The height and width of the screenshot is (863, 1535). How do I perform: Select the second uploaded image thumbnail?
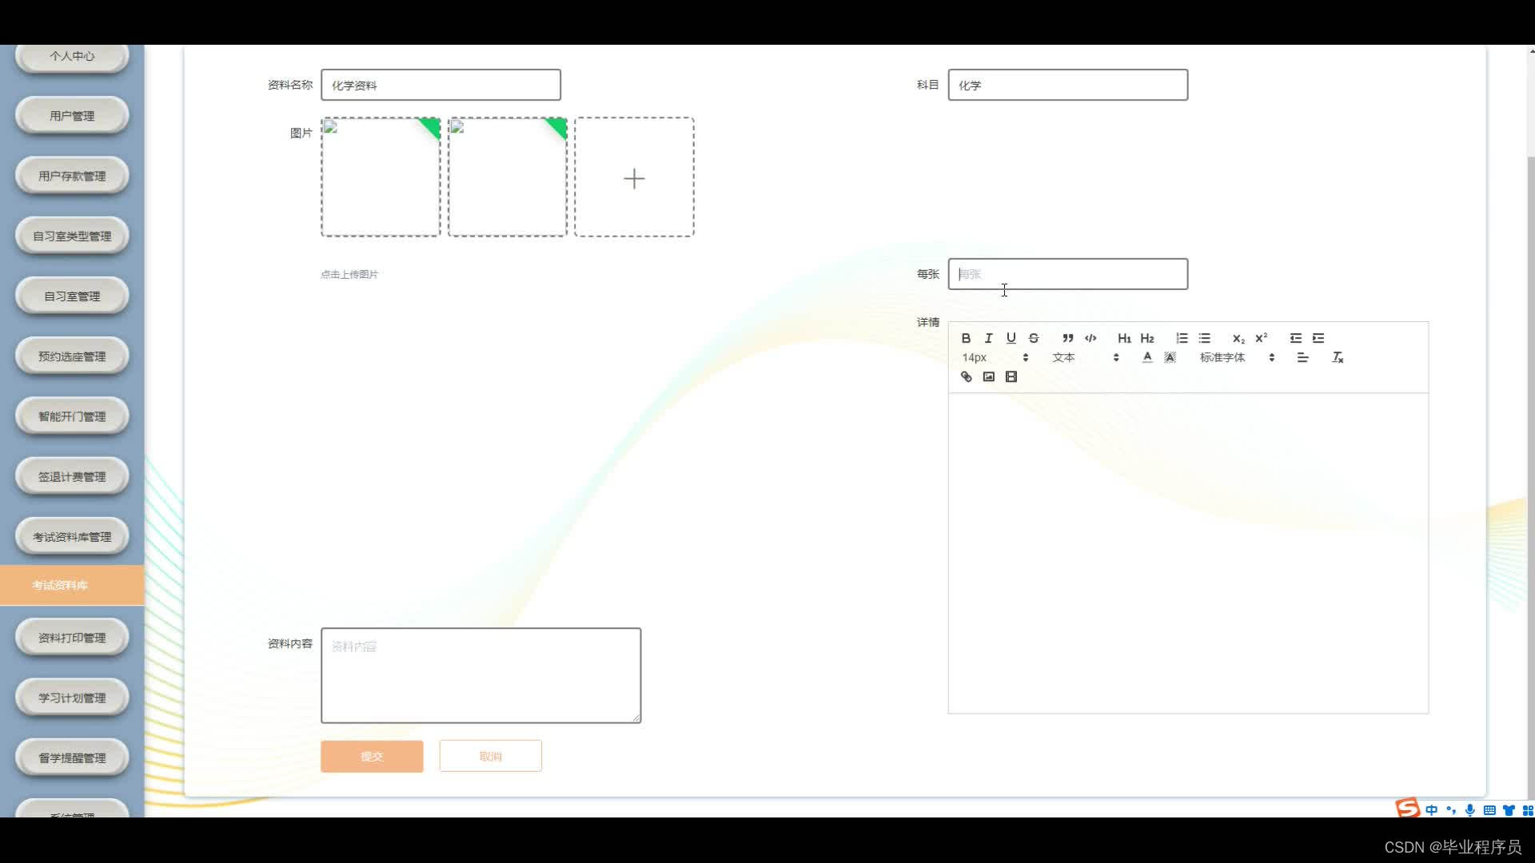pyautogui.click(x=508, y=177)
